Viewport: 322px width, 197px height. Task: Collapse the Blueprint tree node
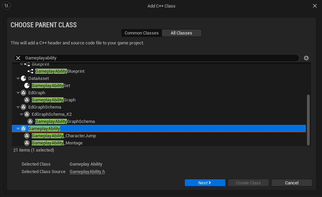coord(22,64)
